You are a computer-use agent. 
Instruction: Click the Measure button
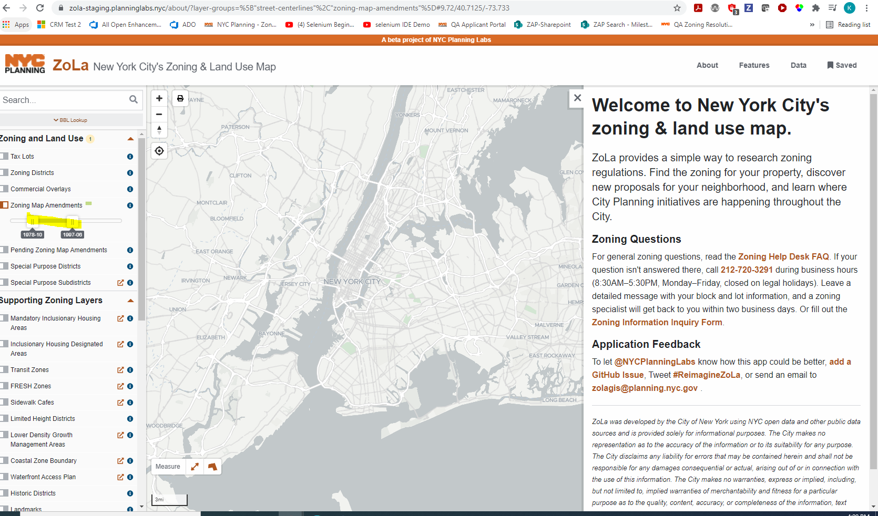168,467
